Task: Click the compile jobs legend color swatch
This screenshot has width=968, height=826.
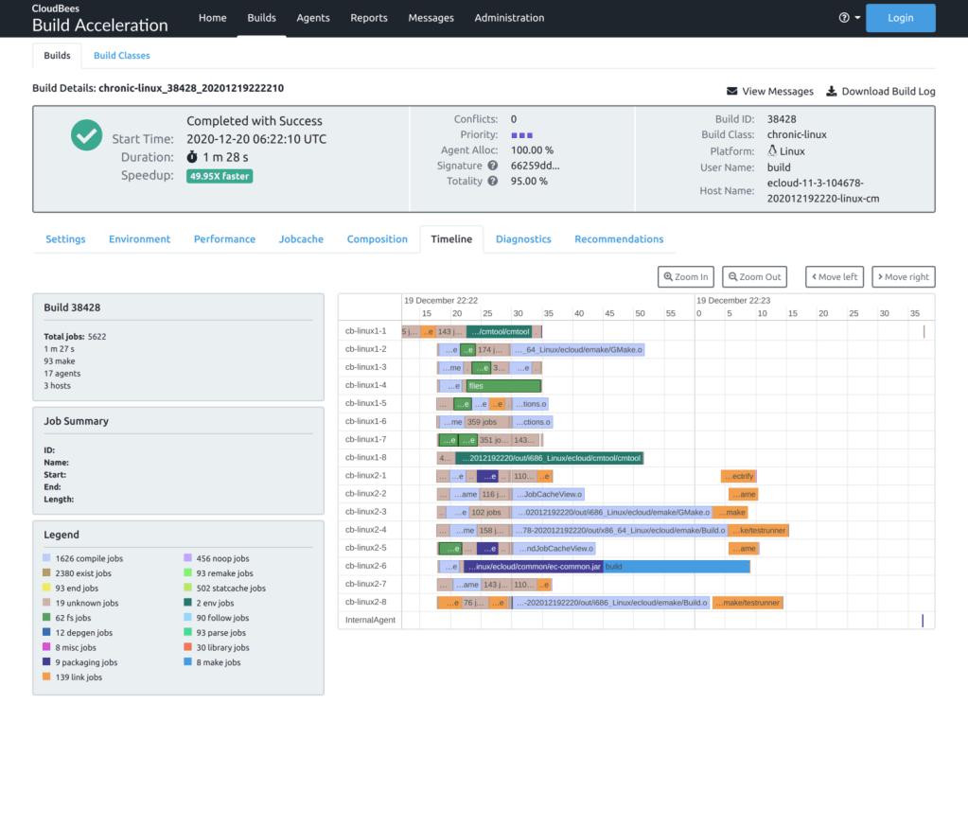Action: click(x=47, y=559)
